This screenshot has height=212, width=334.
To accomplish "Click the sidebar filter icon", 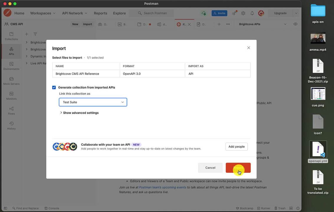I will tap(35, 34).
